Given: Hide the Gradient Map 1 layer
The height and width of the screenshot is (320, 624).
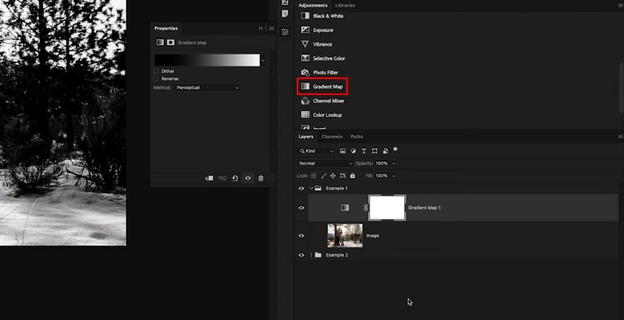Looking at the screenshot, I should [x=301, y=208].
